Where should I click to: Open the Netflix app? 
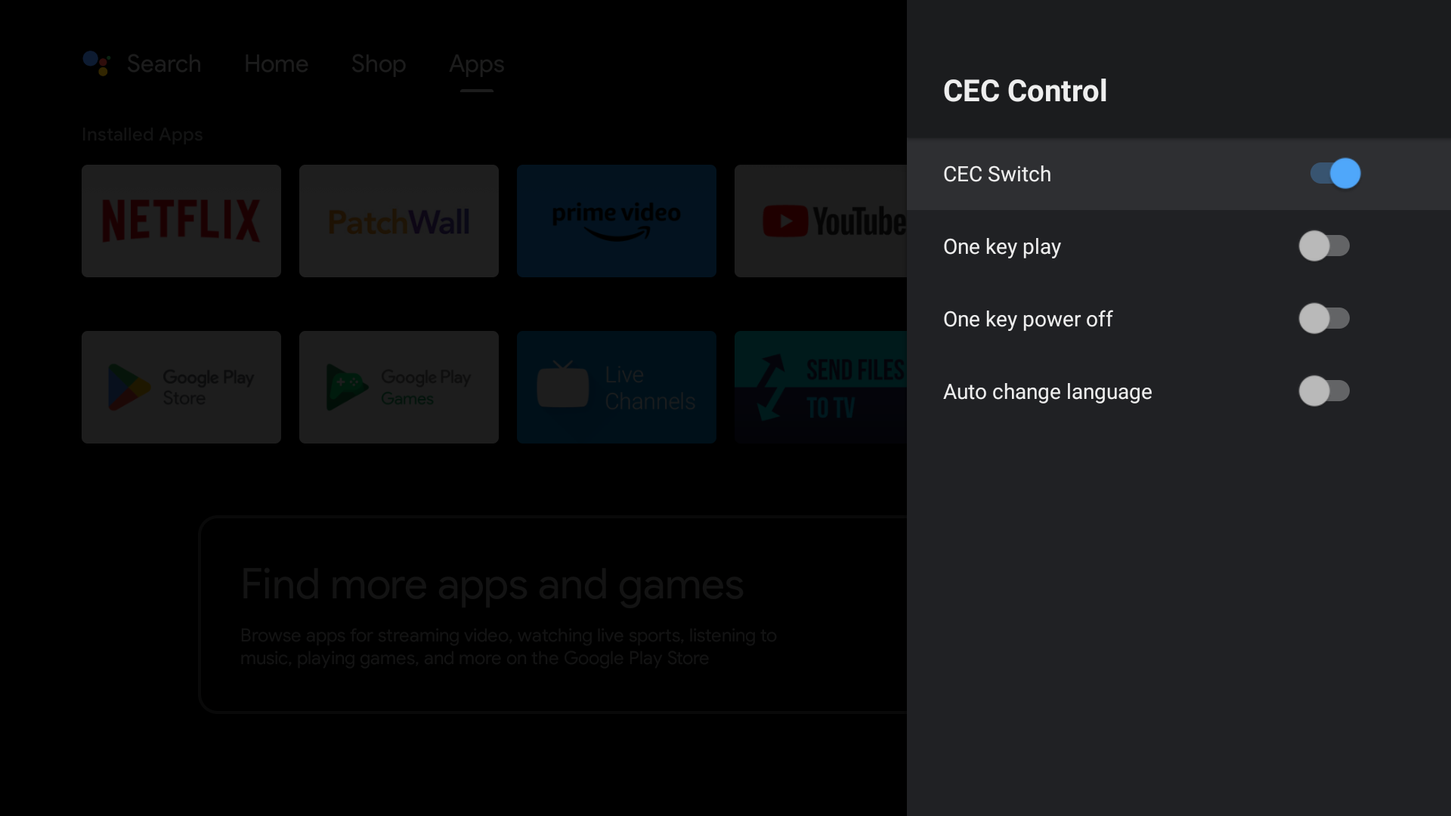tap(181, 220)
